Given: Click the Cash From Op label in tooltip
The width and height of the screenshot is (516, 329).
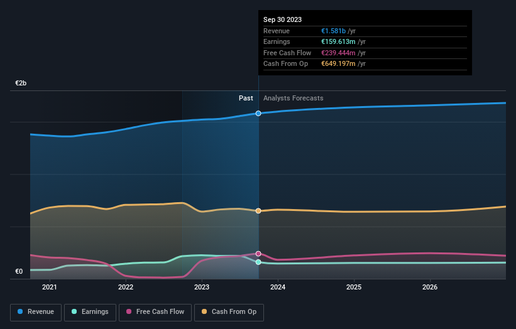Looking at the screenshot, I should (x=285, y=64).
